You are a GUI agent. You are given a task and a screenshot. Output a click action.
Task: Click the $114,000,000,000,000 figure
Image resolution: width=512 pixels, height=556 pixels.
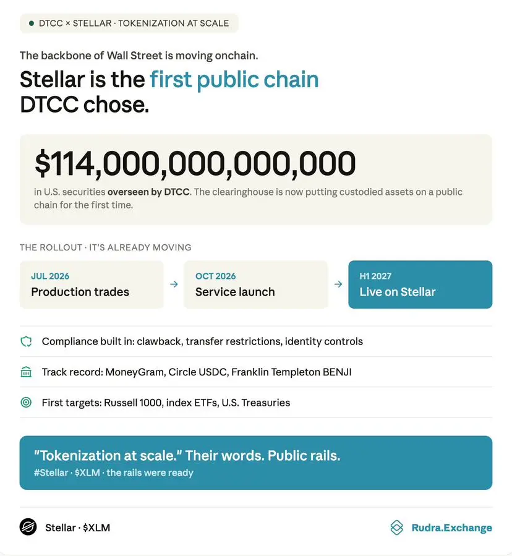[195, 163]
